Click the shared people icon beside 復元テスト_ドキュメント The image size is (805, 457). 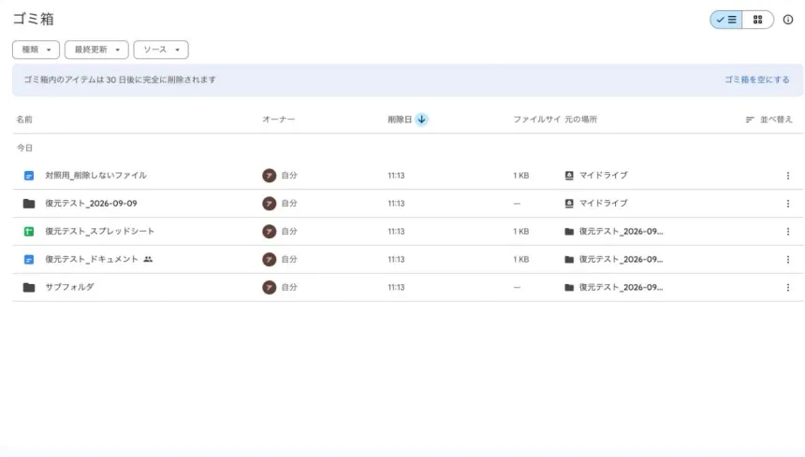(148, 259)
